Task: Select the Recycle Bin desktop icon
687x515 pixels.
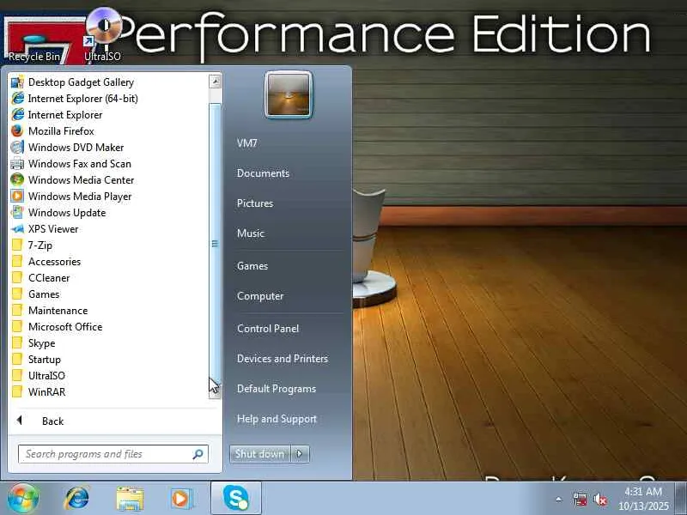Action: 33,40
